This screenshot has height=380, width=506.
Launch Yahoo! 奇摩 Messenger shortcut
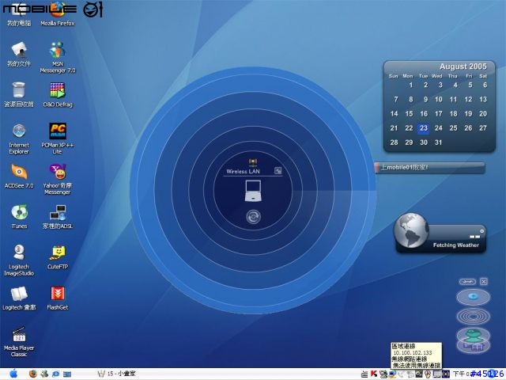pyautogui.click(x=58, y=180)
